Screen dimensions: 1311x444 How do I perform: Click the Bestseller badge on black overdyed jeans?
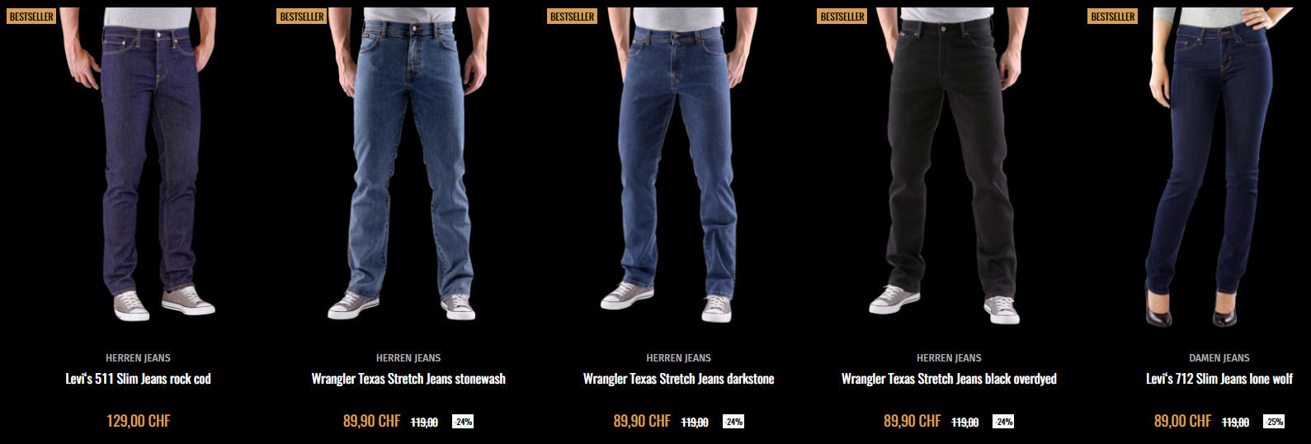click(x=842, y=17)
